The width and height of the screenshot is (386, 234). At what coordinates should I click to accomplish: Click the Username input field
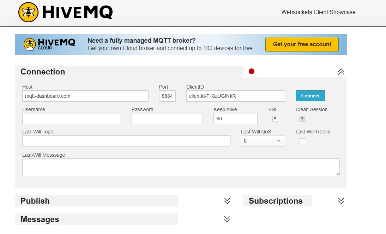click(71, 119)
